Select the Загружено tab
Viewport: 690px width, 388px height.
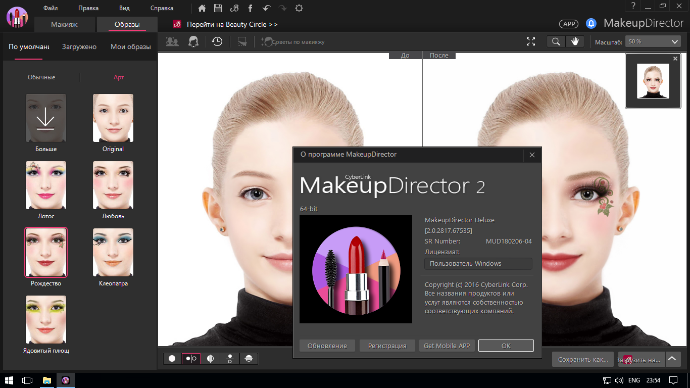[x=79, y=46]
